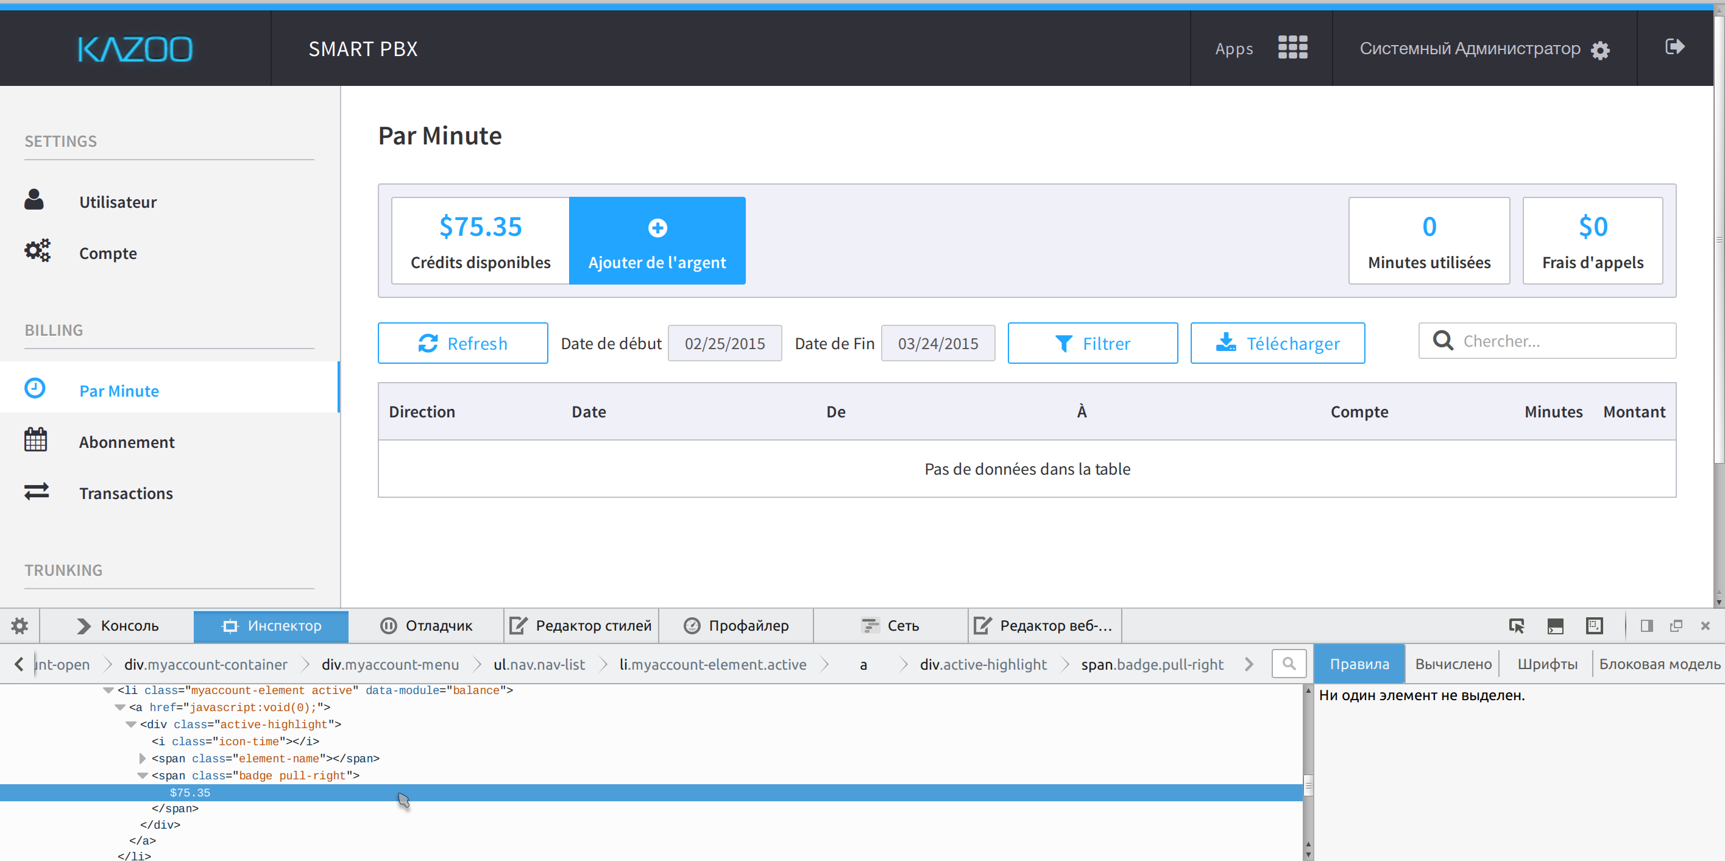Screen dimensions: 1725x861
Task: Open the Блоковая модель sidebar tab
Action: [x=1659, y=664]
